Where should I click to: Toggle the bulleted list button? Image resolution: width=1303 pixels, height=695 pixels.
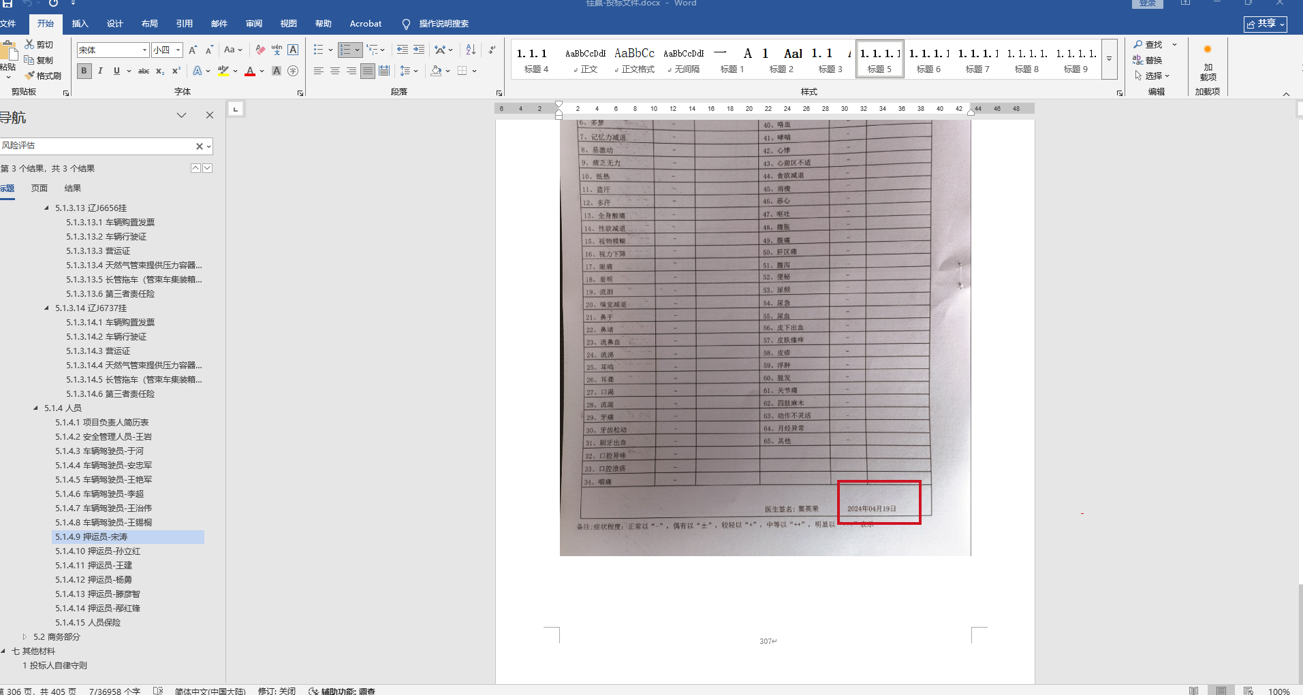tap(318, 50)
